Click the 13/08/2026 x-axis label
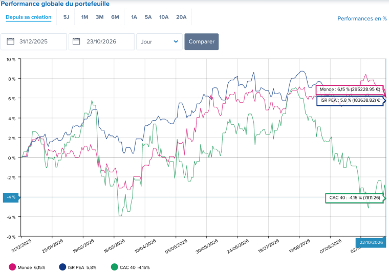Image resolution: width=389 pixels, height=272 pixels. 299,246
